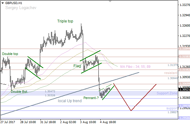
Task: Select the 1.31375 price label
Action: point(172,65)
